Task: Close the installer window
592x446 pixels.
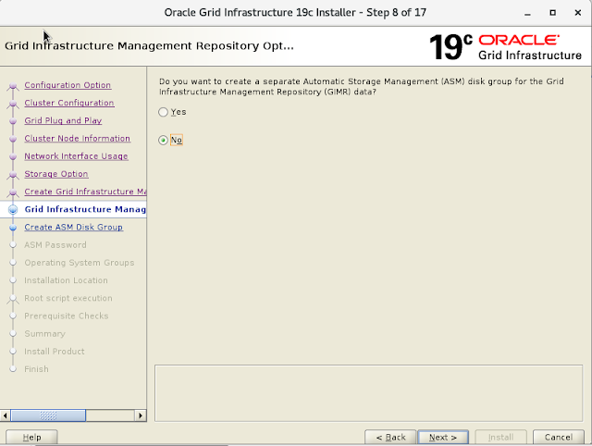Action: click(x=577, y=13)
